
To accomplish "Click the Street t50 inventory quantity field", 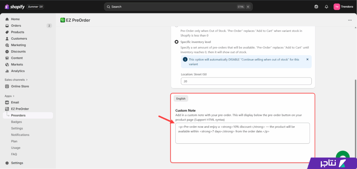I will click(x=246, y=81).
